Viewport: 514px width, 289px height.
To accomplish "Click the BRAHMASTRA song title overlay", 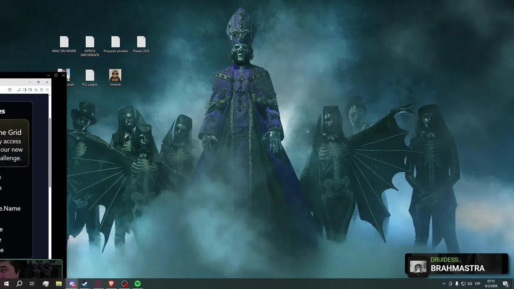I will coord(457,269).
